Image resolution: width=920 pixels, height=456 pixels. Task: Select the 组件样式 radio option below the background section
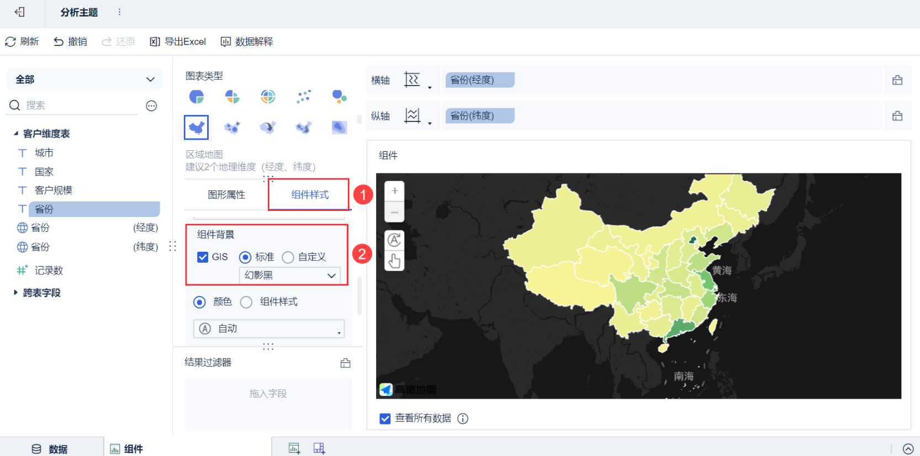[x=246, y=302]
